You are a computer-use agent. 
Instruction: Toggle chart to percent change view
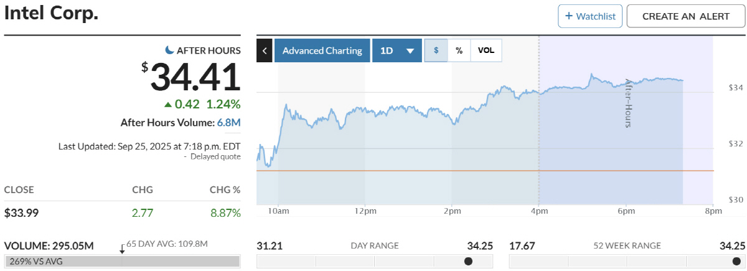[459, 50]
